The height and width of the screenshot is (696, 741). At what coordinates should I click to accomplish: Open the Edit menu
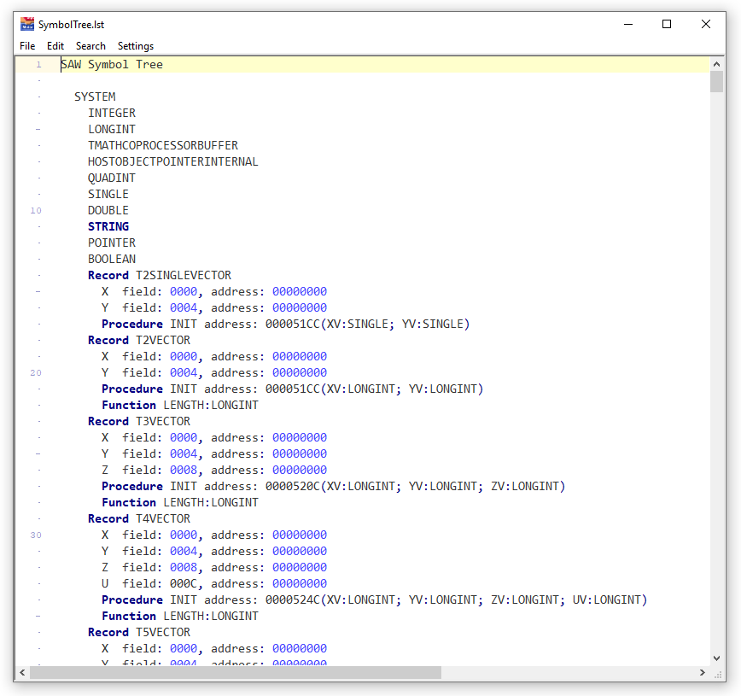[55, 46]
